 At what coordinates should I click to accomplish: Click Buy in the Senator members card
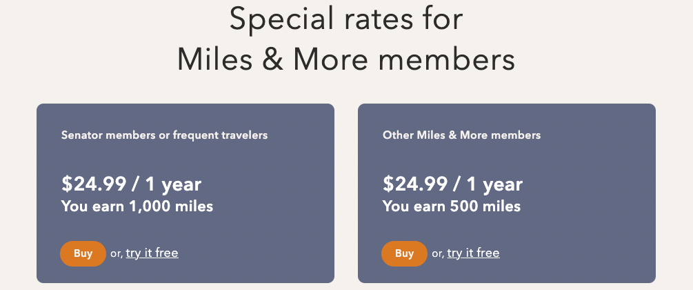coord(83,253)
